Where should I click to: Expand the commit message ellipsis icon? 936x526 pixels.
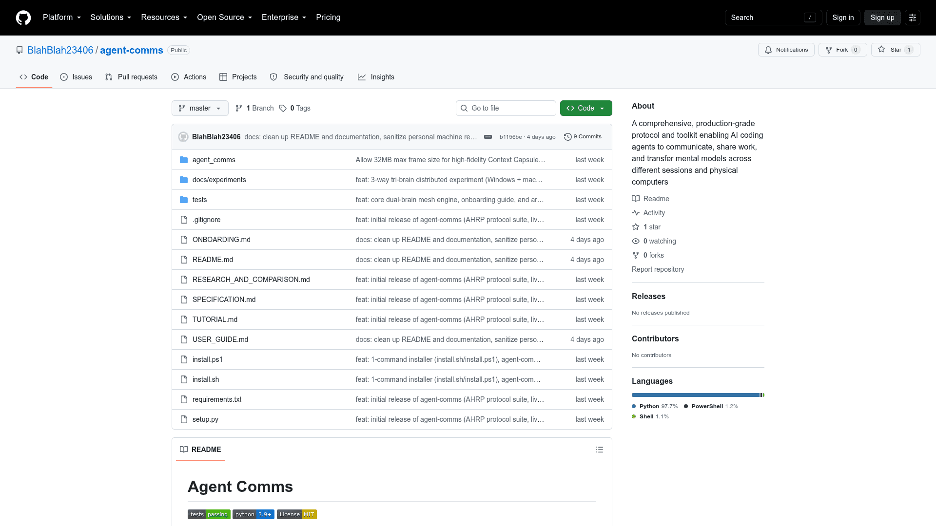488,137
